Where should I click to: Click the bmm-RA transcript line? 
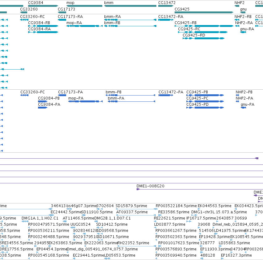click(130, 20)
